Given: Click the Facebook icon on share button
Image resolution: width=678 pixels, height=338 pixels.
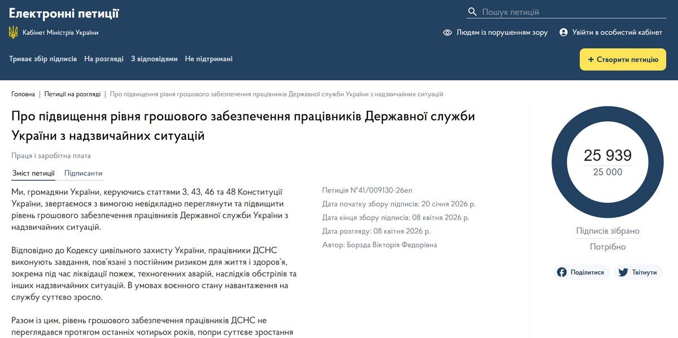Looking at the screenshot, I should (561, 272).
